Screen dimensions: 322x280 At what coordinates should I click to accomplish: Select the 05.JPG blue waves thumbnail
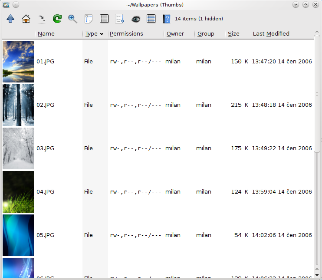(x=18, y=235)
